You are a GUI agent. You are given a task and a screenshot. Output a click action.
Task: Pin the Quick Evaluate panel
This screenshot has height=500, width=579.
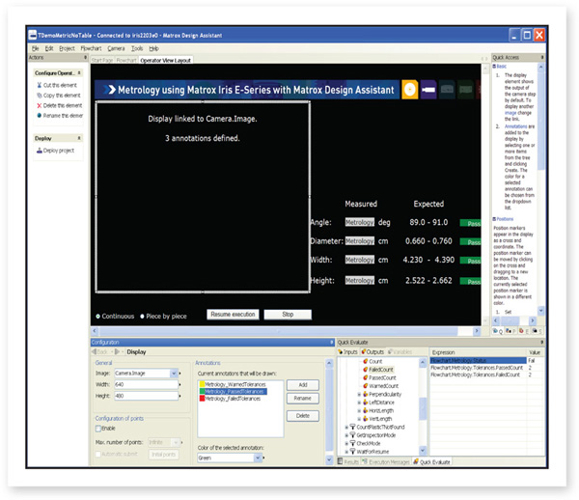point(542,343)
